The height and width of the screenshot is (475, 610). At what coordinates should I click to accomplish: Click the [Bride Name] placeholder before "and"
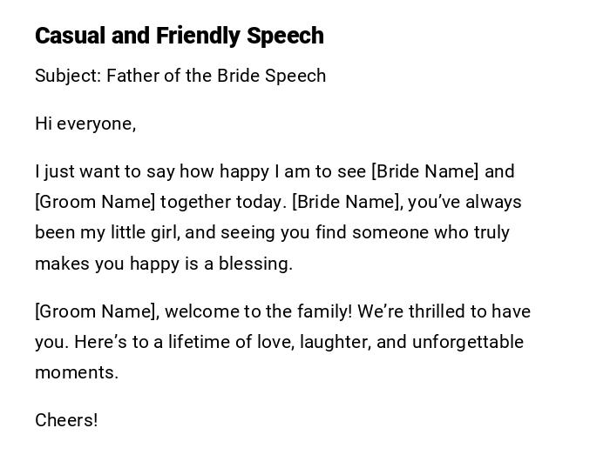coord(424,171)
